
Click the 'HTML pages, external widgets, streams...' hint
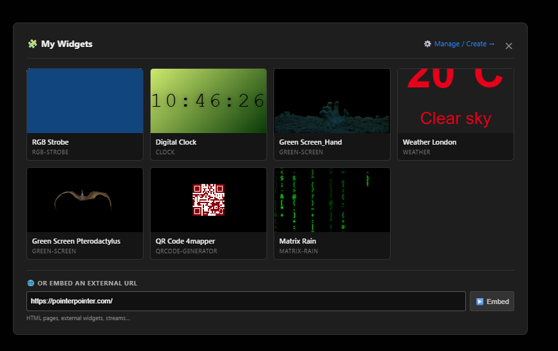[78, 318]
